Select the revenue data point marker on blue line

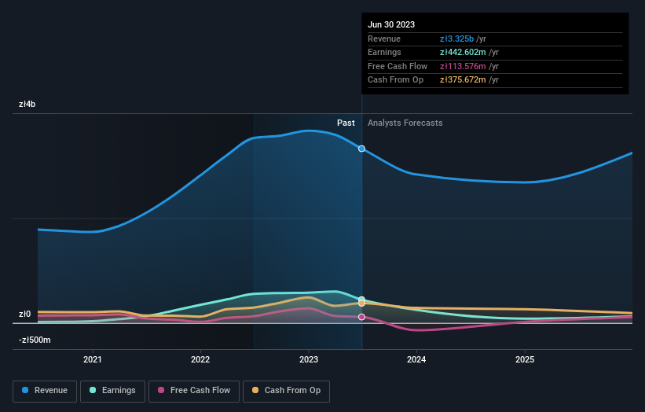361,149
